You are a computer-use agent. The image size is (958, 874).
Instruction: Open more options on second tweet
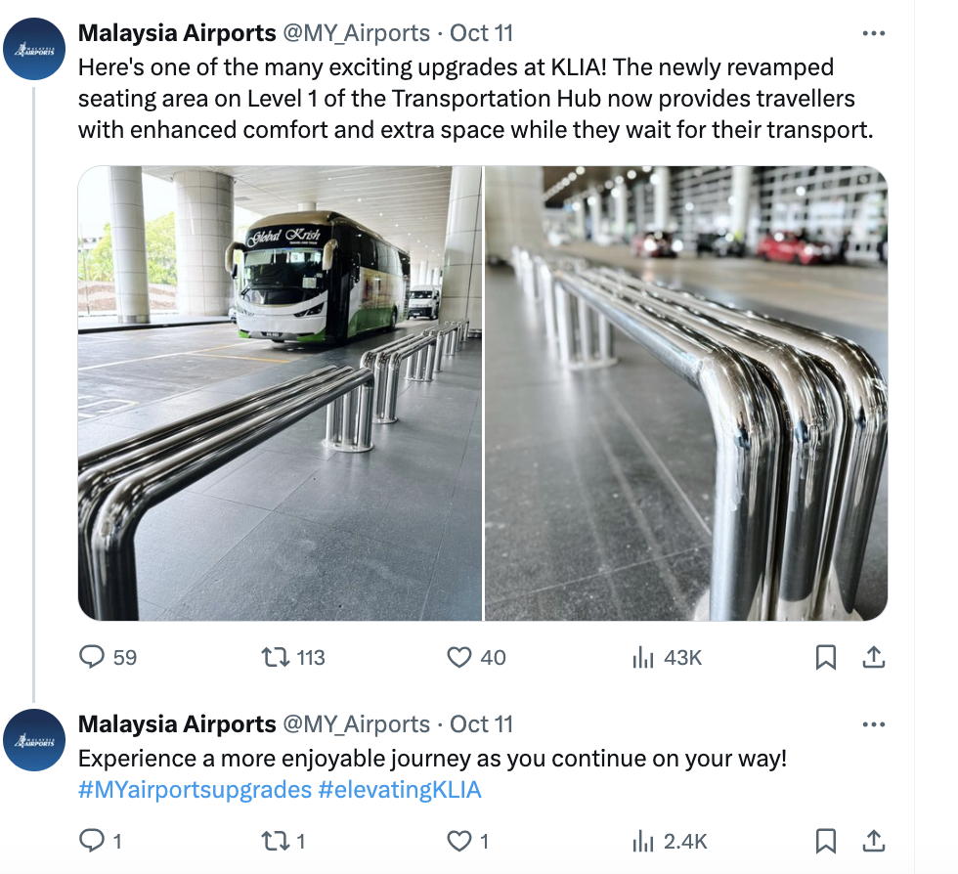[874, 724]
